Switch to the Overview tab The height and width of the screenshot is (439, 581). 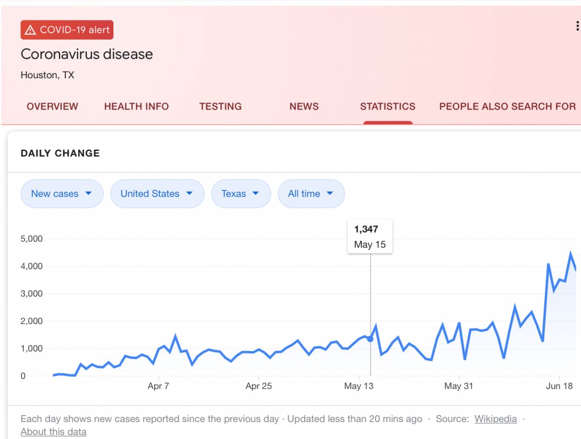click(x=52, y=106)
